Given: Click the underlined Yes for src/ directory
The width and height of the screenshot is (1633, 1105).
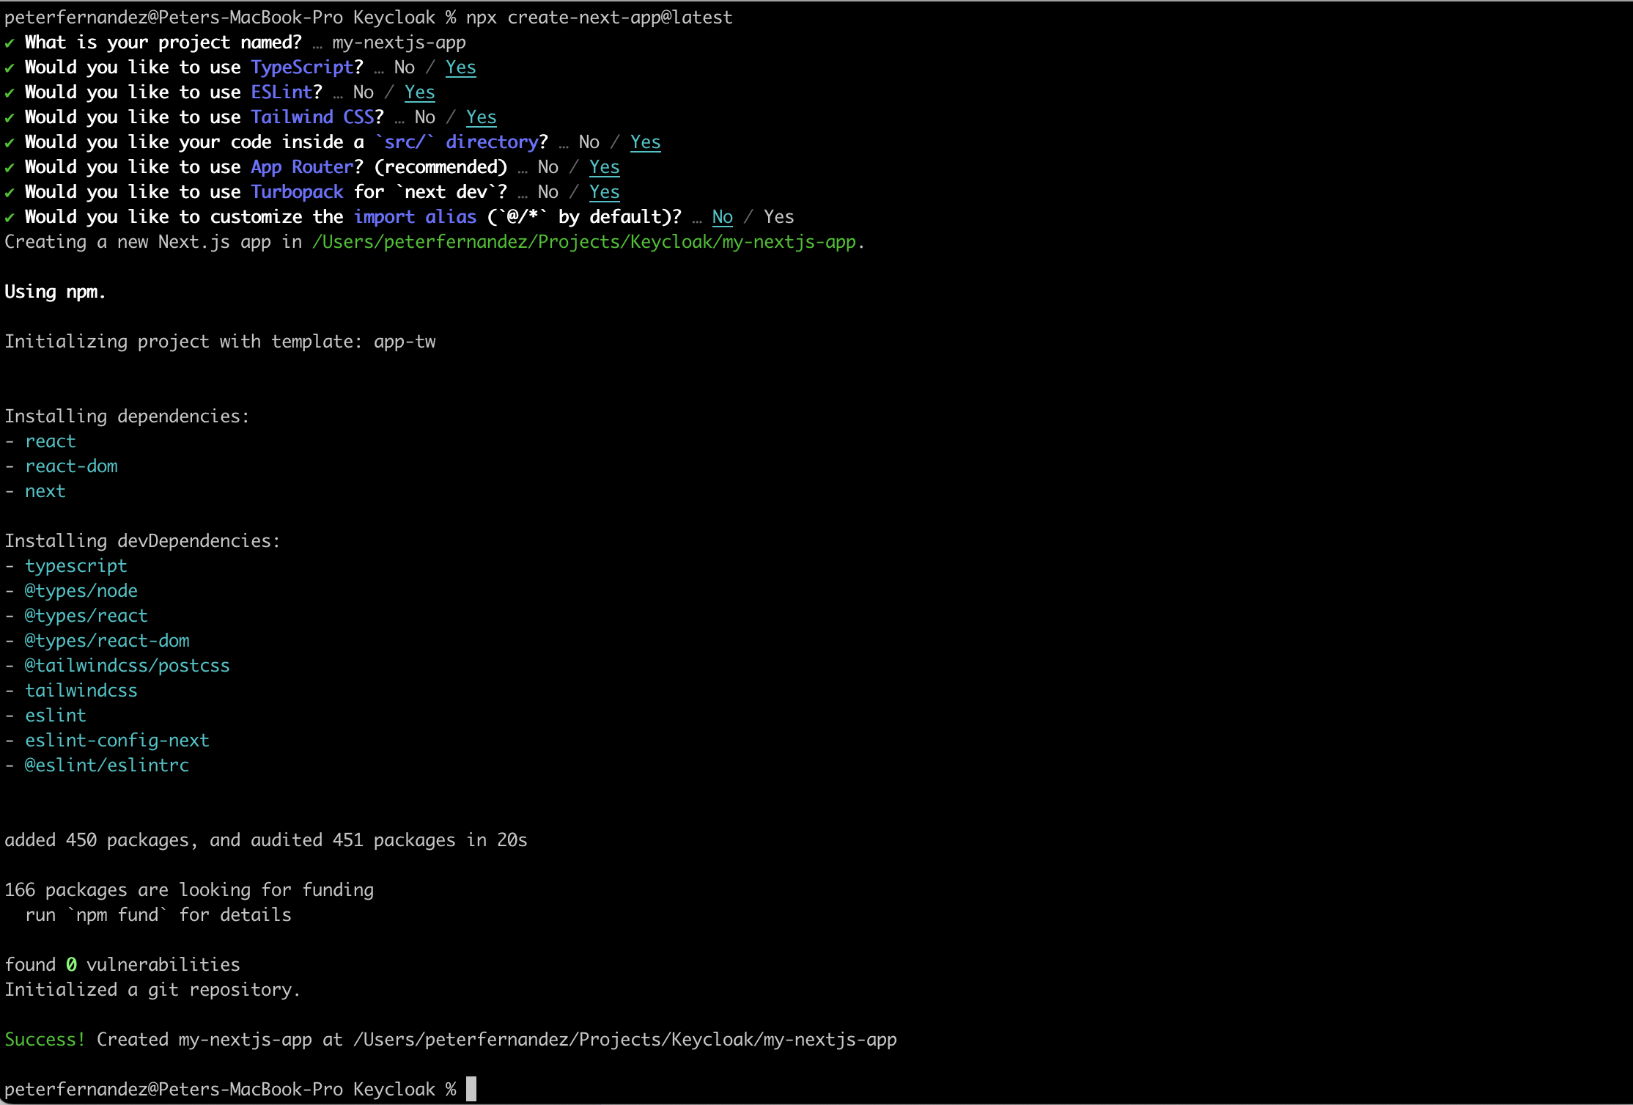Looking at the screenshot, I should [x=645, y=142].
